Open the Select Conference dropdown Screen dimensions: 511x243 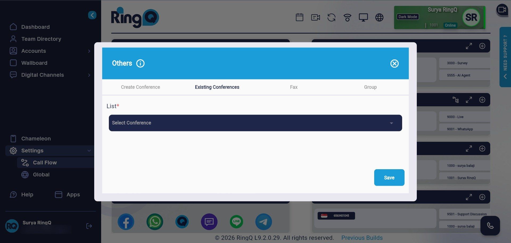tap(255, 123)
